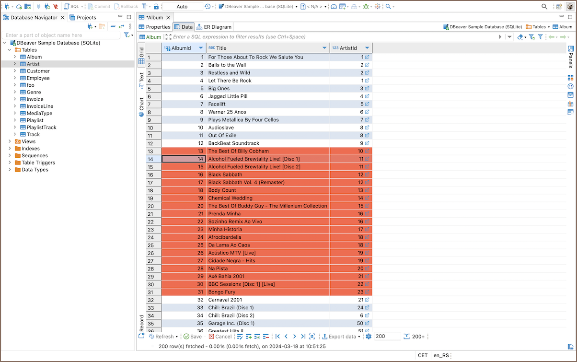
Task: Expand the Views folder in the navigator
Action: (10, 141)
